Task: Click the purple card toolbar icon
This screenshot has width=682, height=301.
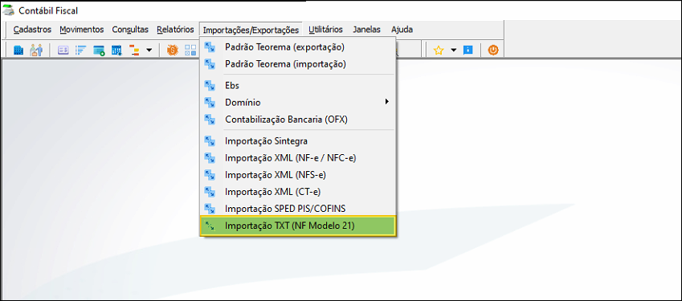Action: tap(63, 51)
